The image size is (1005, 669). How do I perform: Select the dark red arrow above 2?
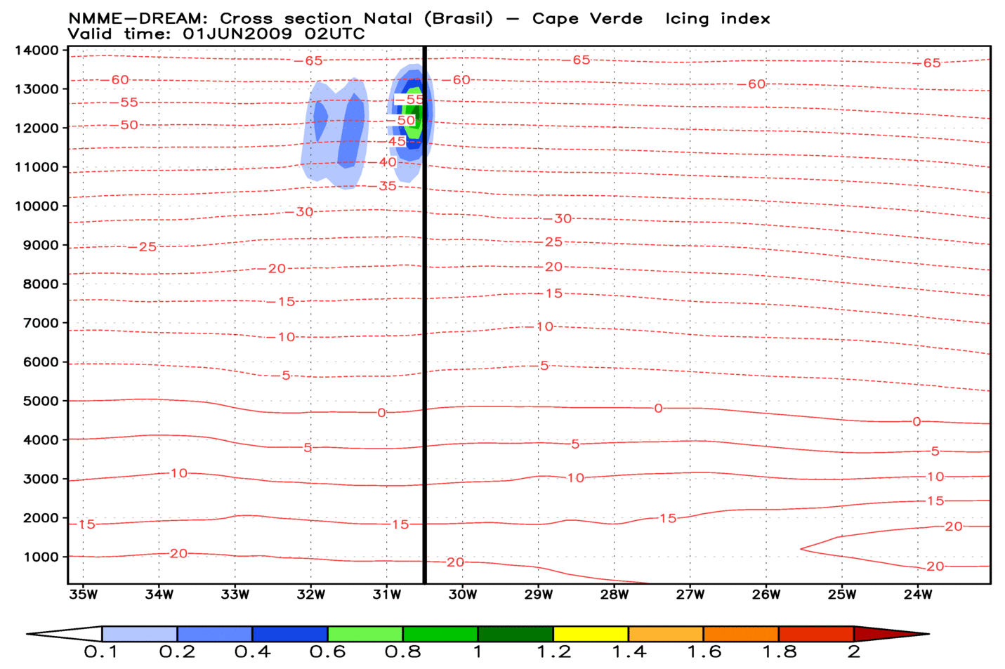click(891, 634)
